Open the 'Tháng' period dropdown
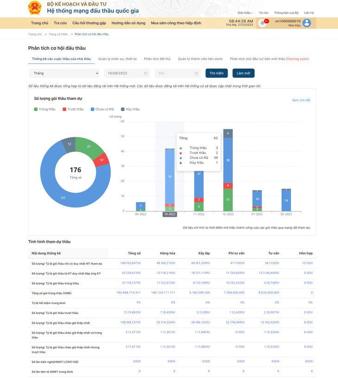The image size is (338, 379). click(x=64, y=73)
